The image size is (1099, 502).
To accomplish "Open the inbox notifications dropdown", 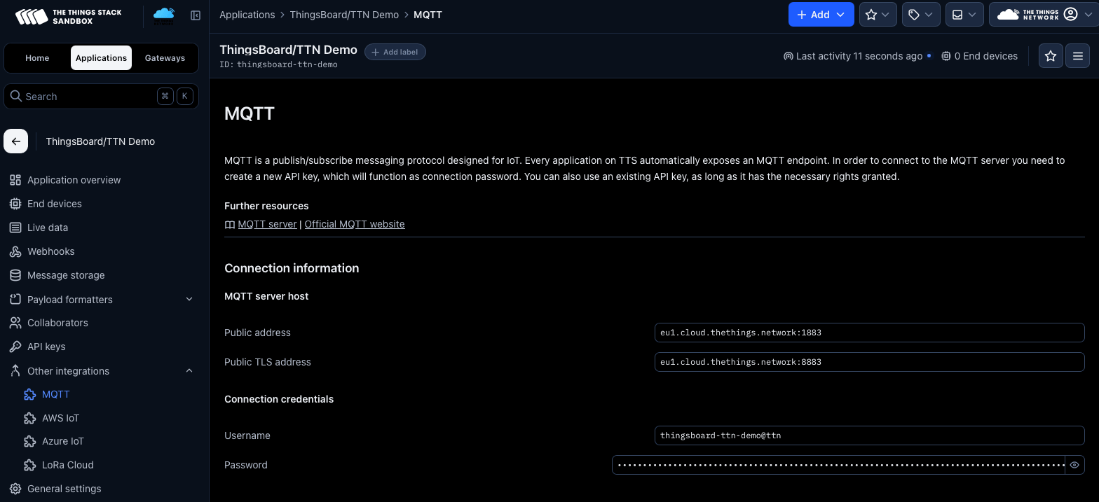I will pos(964,15).
